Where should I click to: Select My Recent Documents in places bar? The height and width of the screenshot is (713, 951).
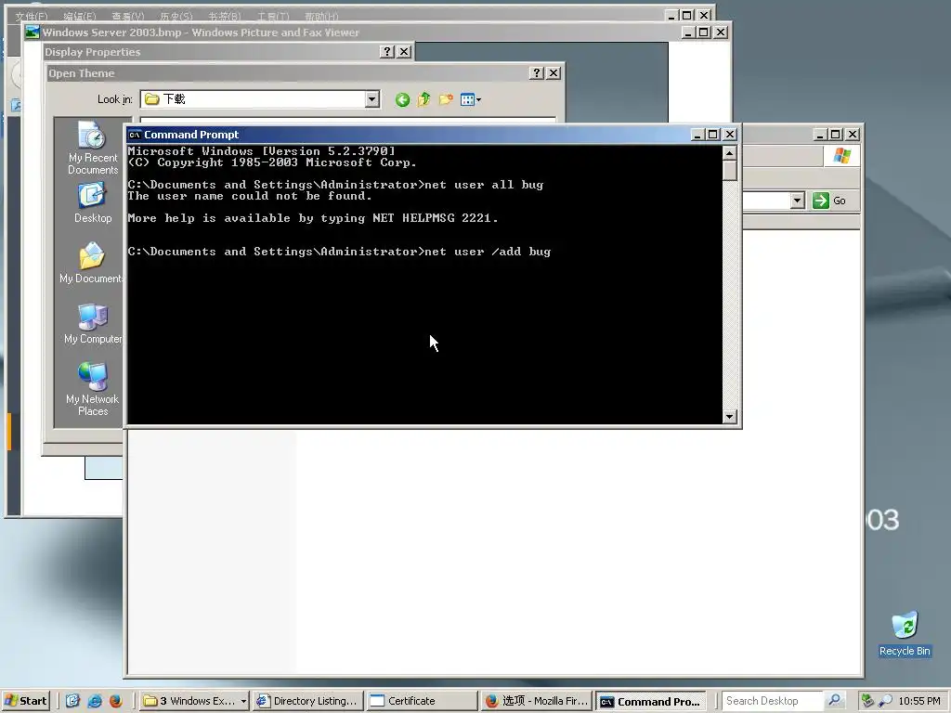point(92,148)
